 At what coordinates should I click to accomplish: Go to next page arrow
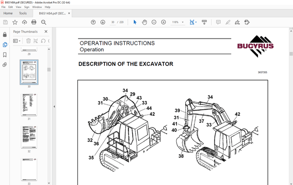tap(103, 22)
